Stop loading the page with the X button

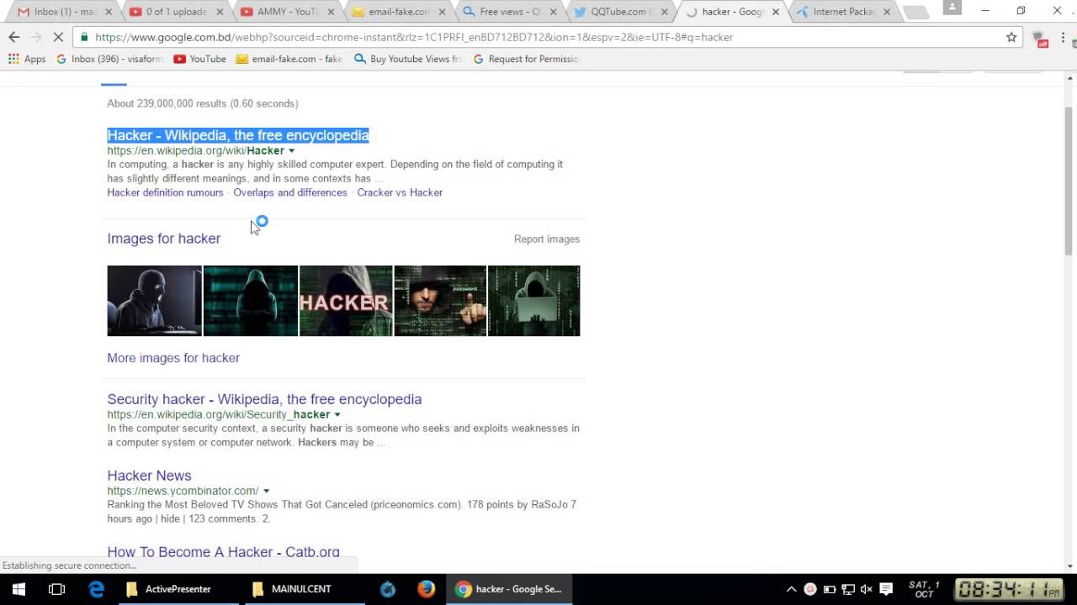click(x=58, y=37)
